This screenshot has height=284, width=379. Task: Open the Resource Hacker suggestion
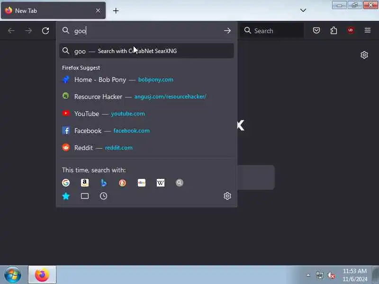[x=146, y=97]
